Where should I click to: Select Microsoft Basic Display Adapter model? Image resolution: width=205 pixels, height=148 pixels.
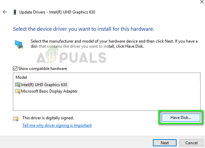49,91
